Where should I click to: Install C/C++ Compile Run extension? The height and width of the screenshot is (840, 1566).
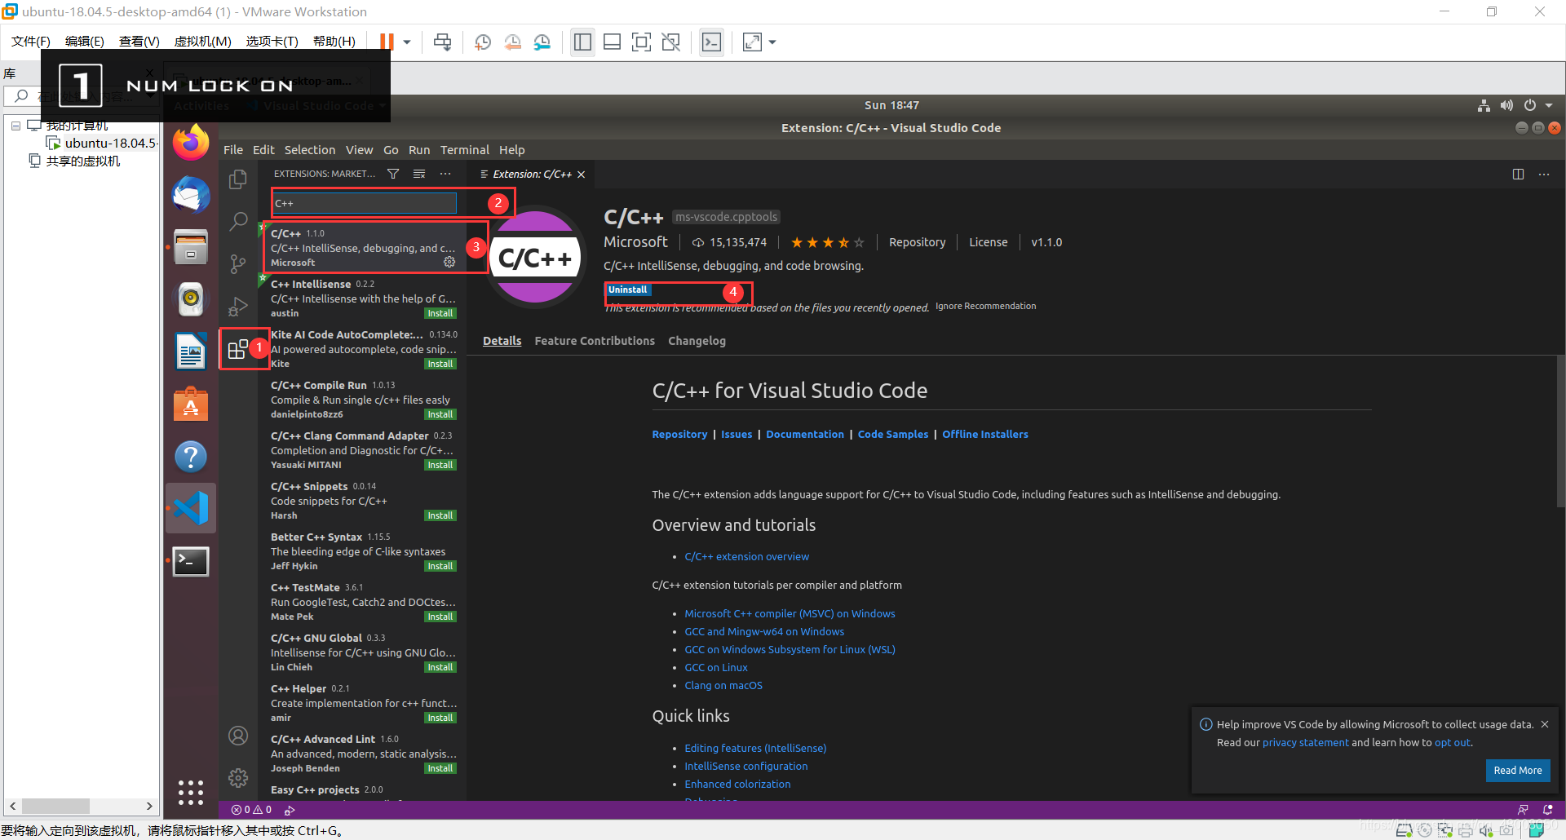440,414
